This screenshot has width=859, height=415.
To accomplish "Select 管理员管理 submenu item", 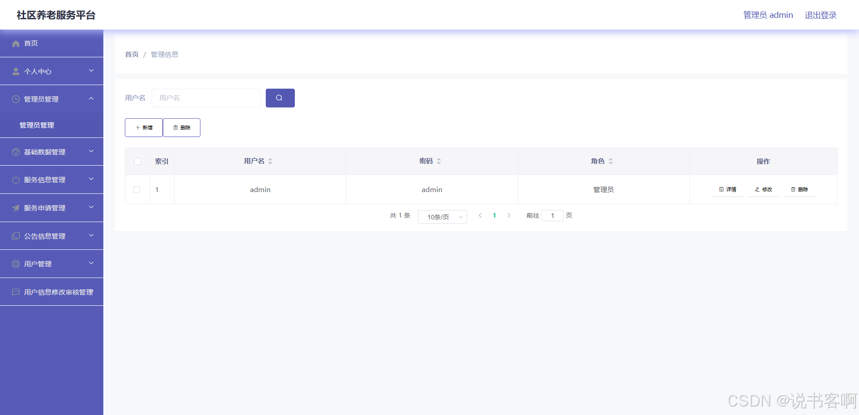I will [x=37, y=125].
